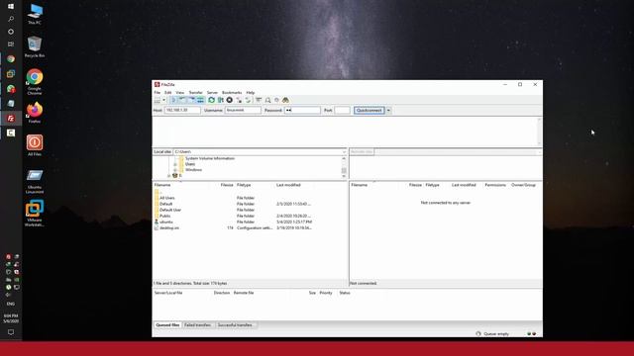The image size is (634, 356).
Task: Open the Quickconnect history dropdown arrow
Action: tap(388, 110)
